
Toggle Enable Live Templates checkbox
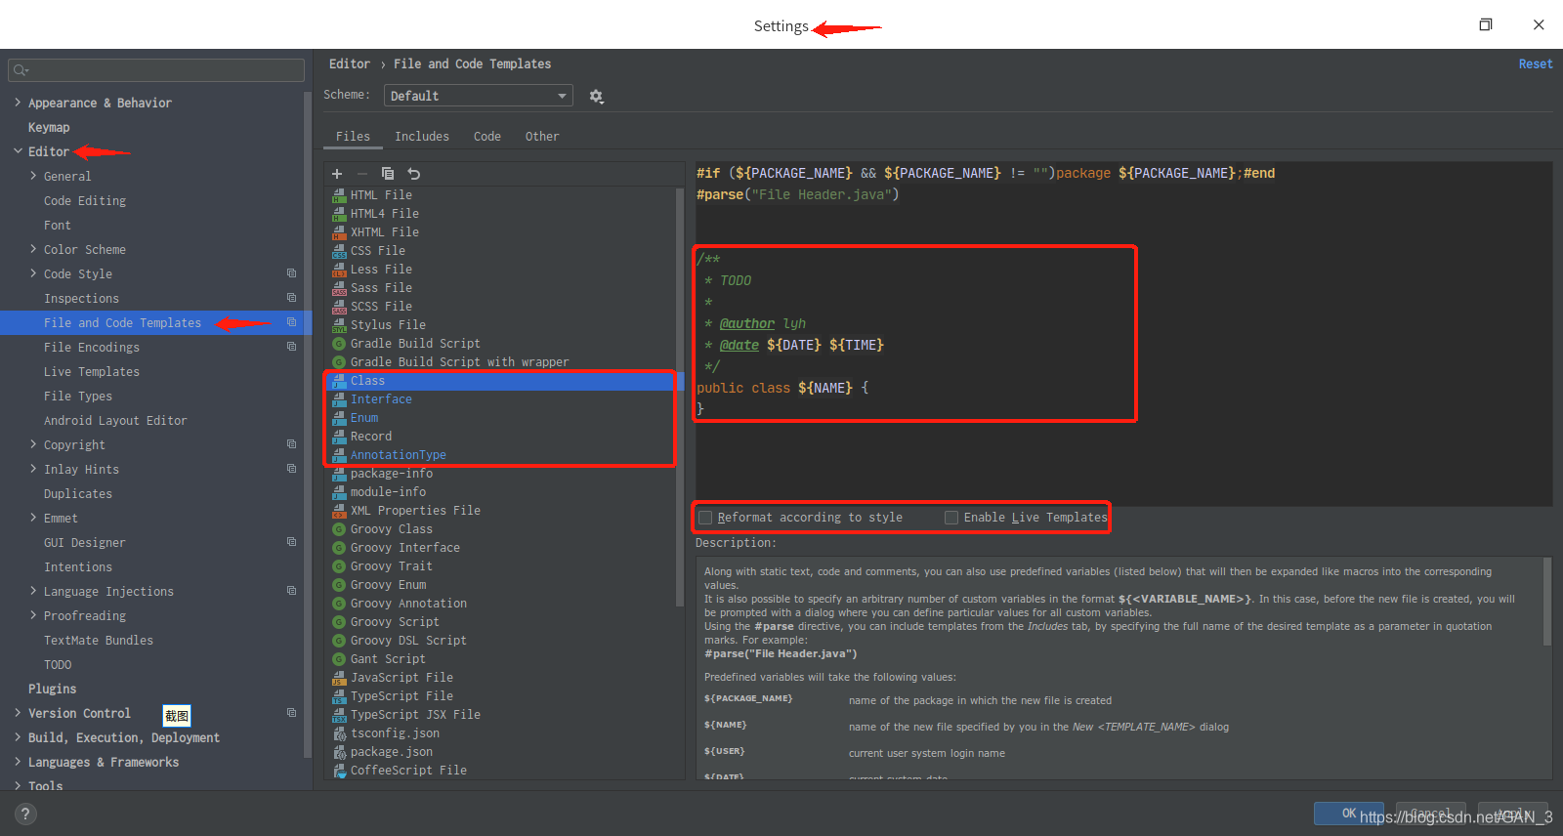(951, 518)
